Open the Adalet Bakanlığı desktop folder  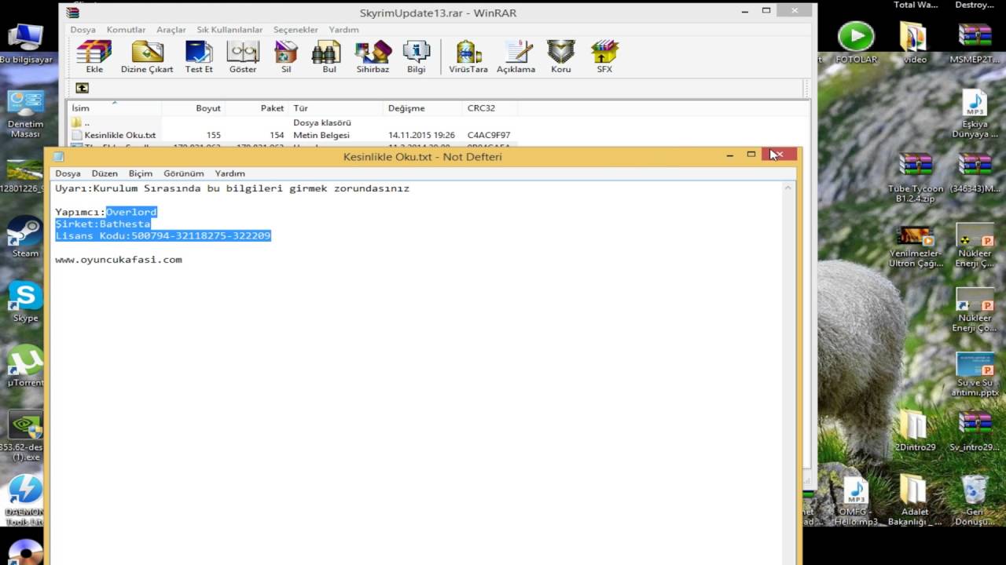[915, 501]
